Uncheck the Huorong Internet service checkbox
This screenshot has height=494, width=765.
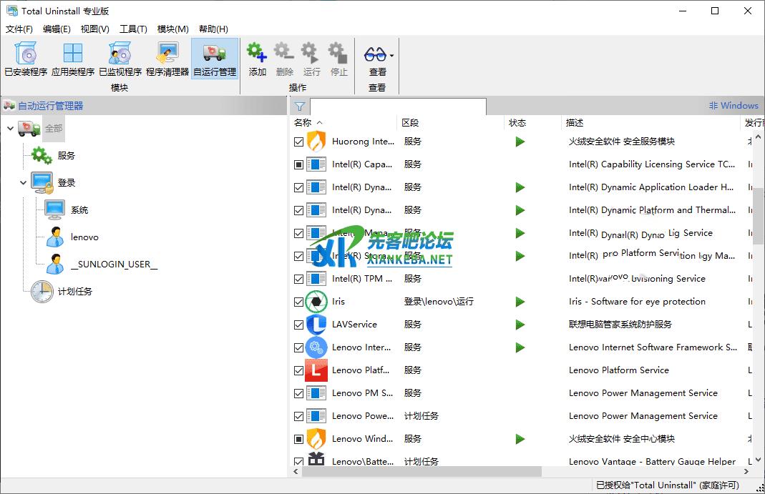299,142
